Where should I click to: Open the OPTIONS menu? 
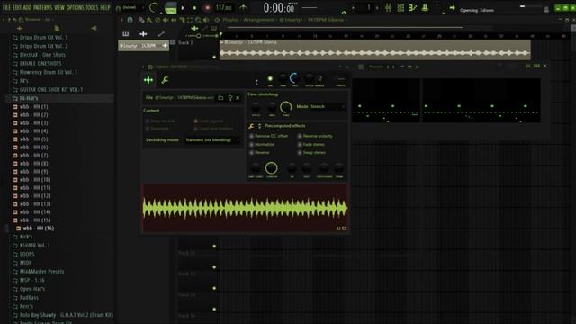[76, 8]
